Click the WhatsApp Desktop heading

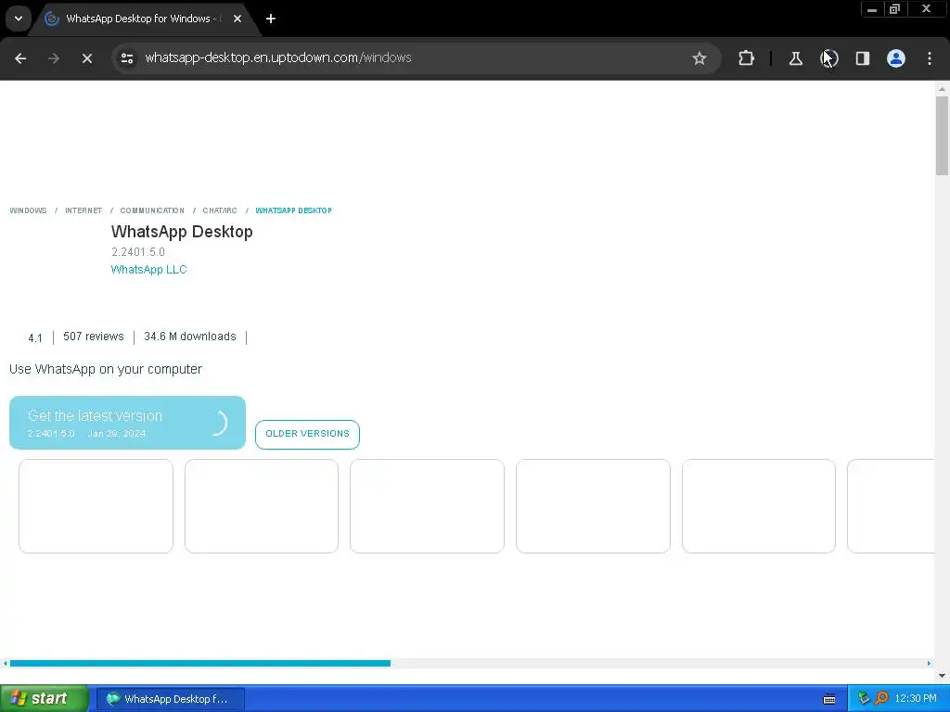click(182, 232)
